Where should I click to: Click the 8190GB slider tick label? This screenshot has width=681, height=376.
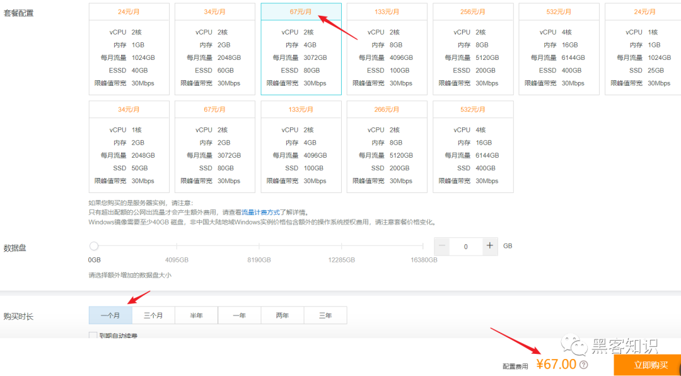(259, 260)
